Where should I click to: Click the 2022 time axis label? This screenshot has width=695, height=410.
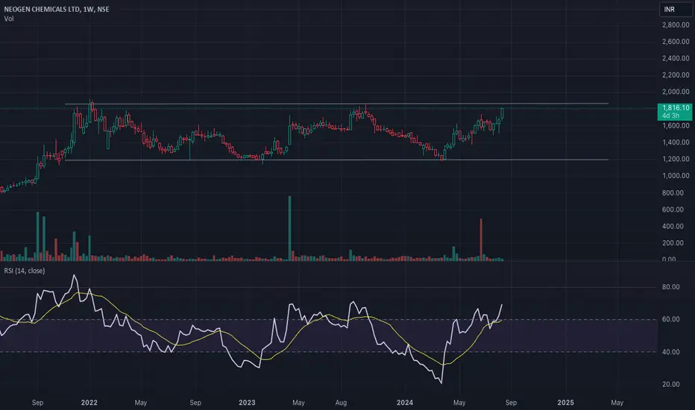(x=89, y=403)
